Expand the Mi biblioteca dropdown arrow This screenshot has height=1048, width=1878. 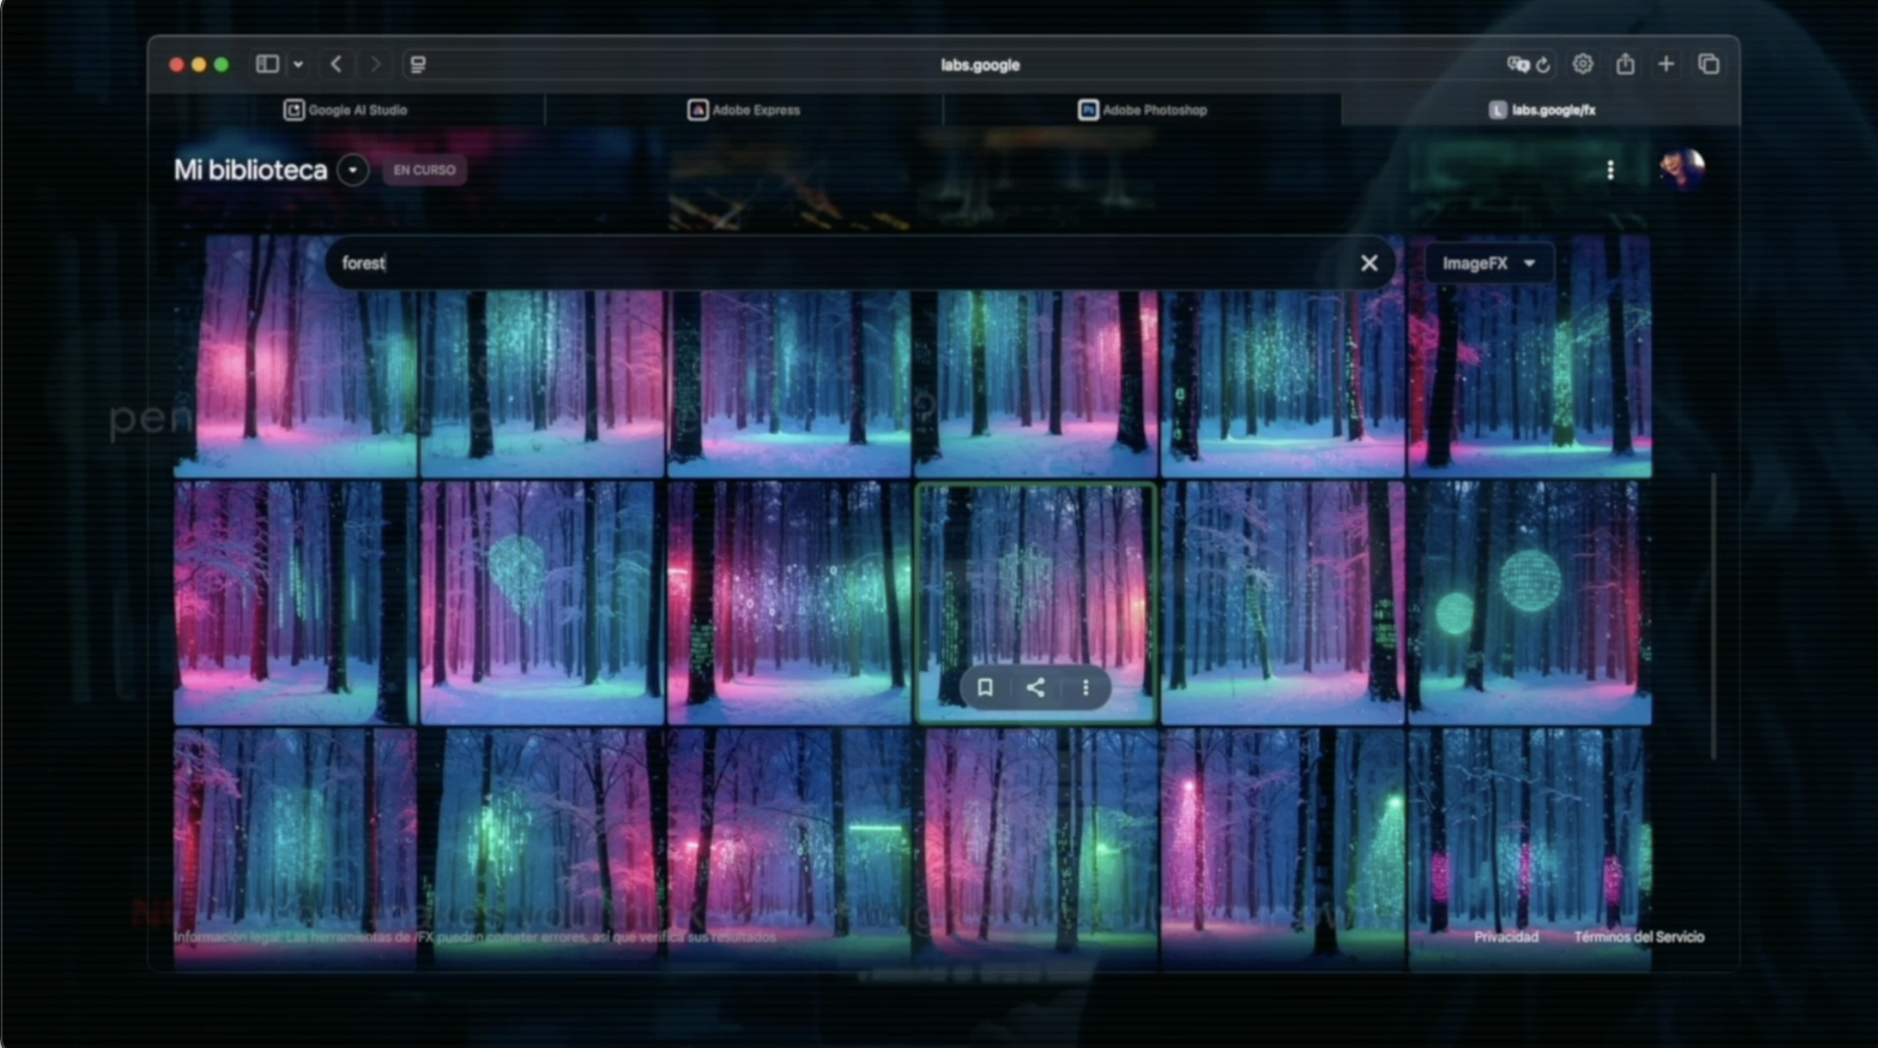[352, 170]
